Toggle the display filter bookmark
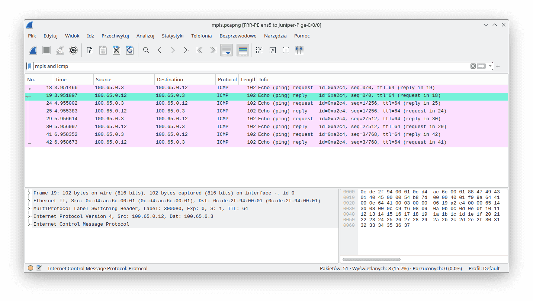 point(29,66)
